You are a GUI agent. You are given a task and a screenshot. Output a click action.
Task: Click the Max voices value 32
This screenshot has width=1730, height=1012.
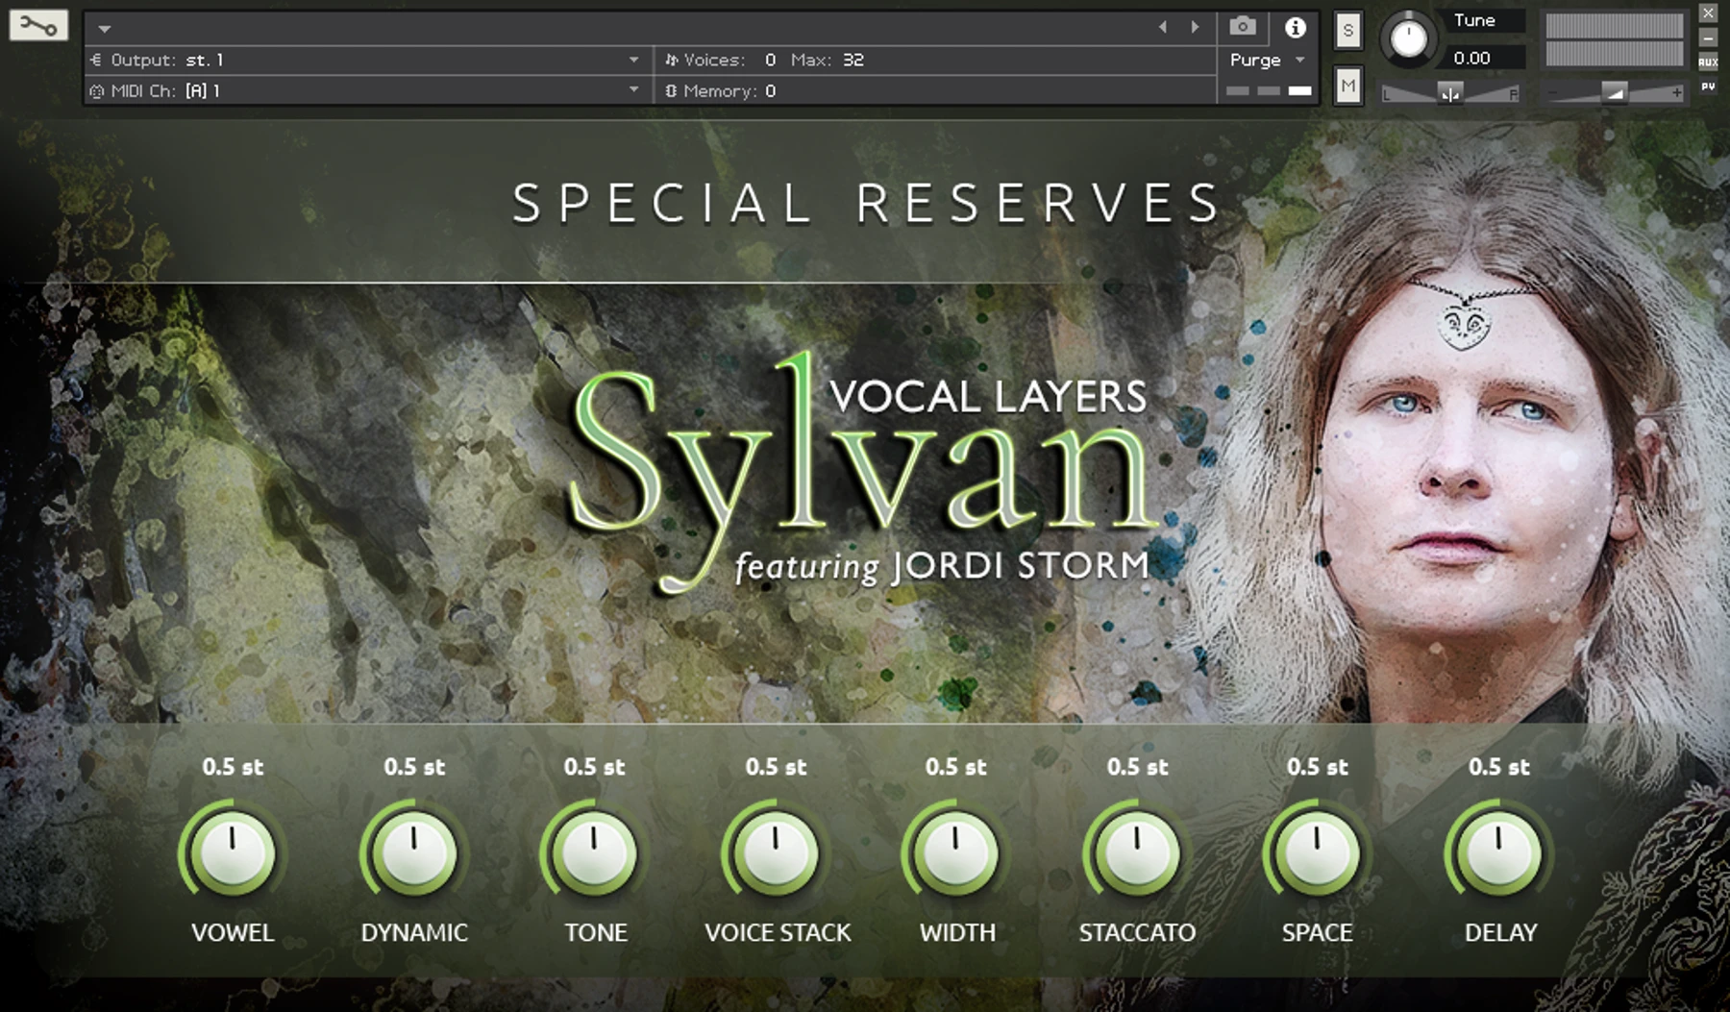853,60
